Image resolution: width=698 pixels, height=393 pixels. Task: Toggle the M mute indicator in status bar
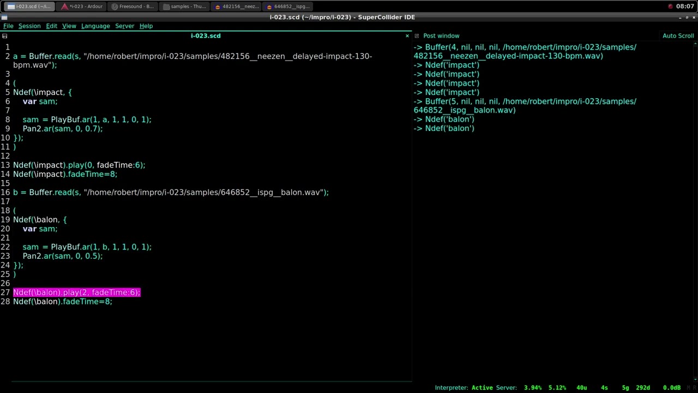687,388
